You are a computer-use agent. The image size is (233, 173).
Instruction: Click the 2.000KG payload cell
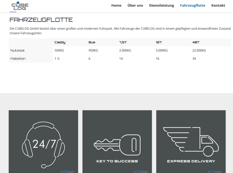point(136,50)
